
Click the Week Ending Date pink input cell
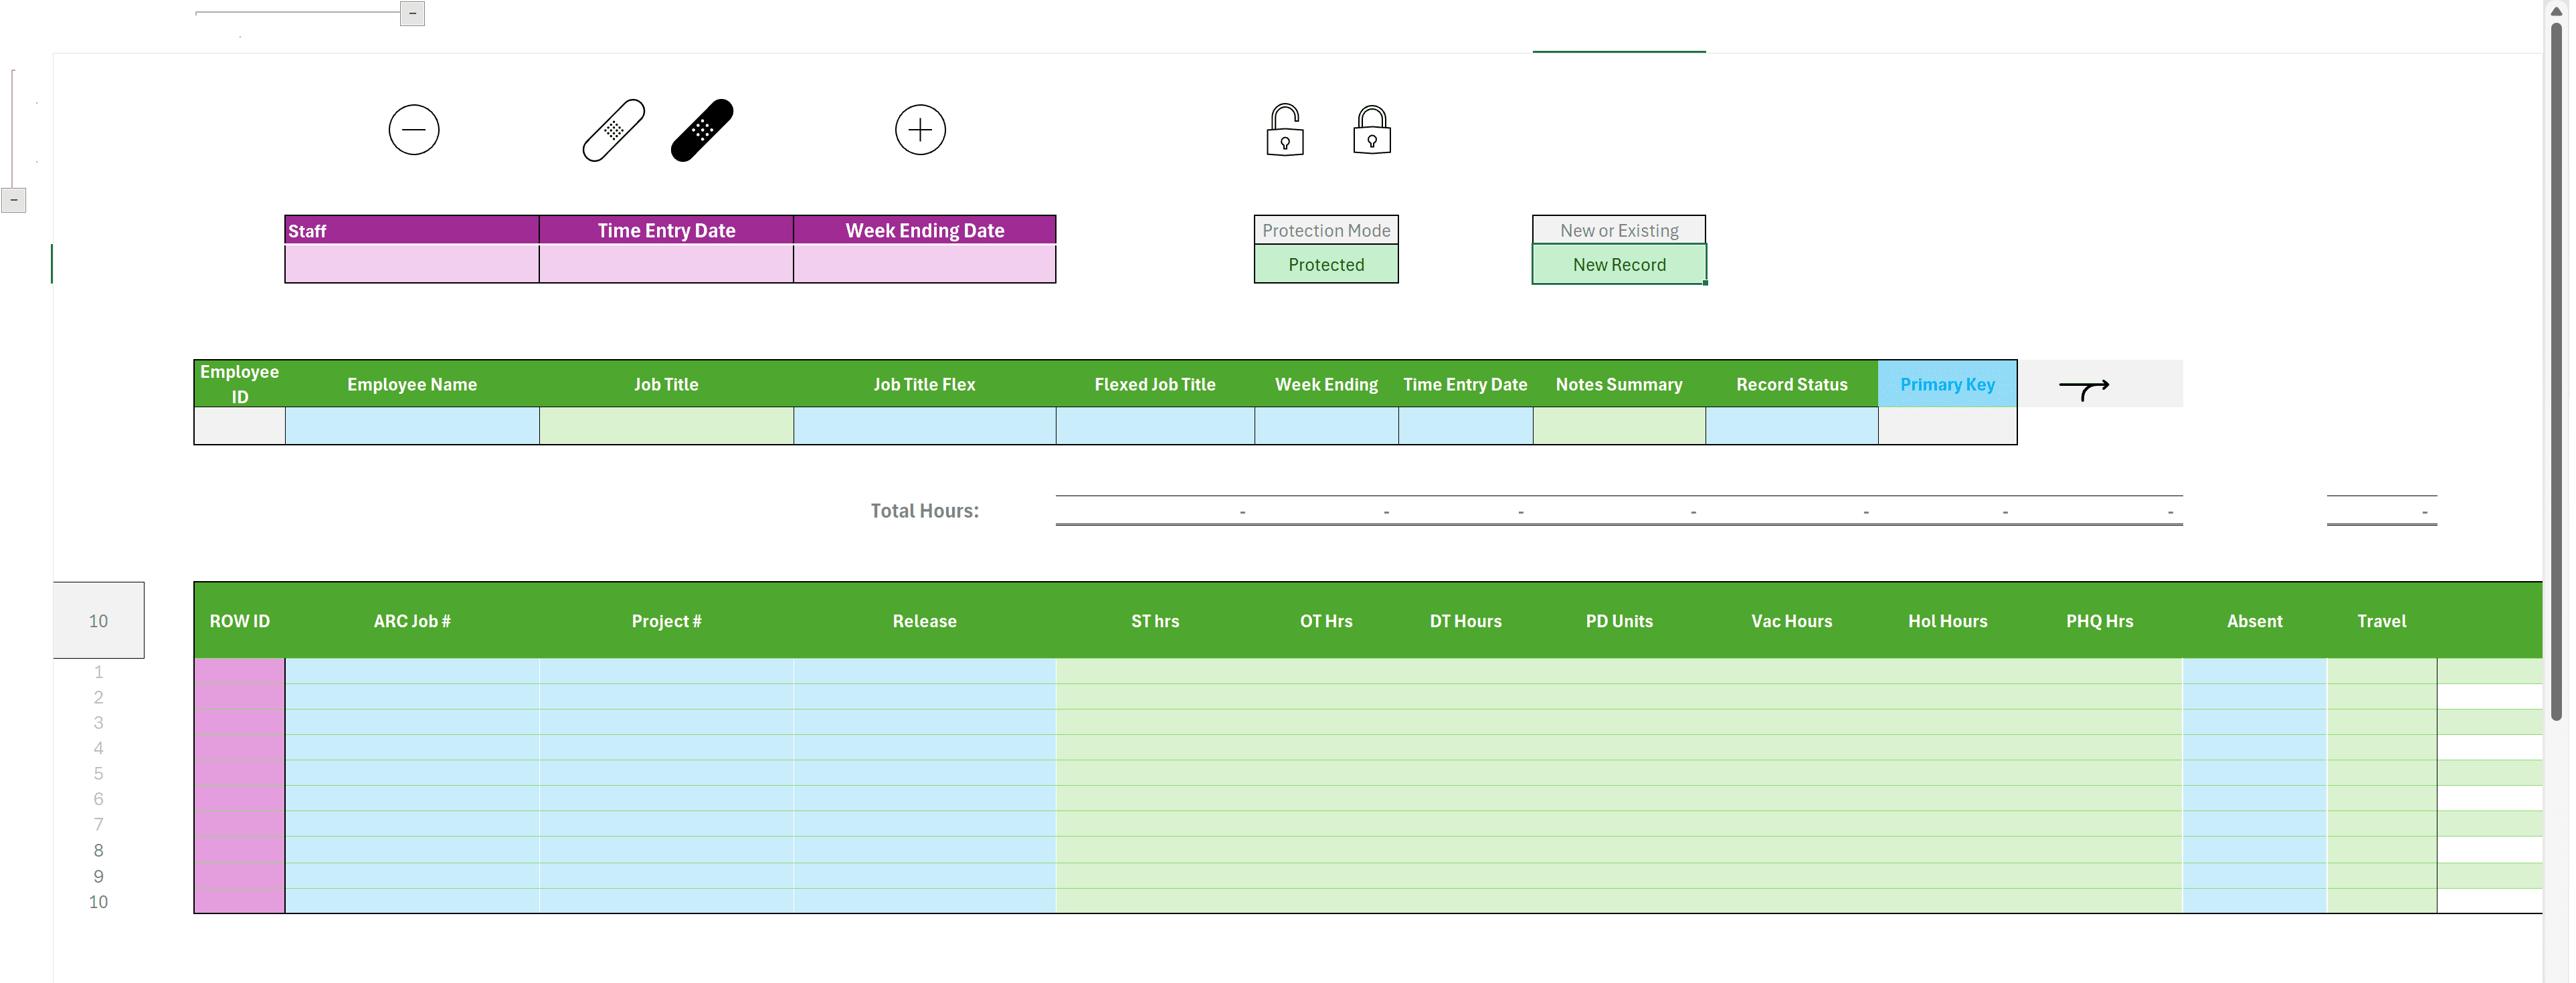pos(924,265)
